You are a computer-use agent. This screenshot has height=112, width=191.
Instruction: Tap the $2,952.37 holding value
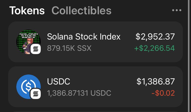click(155, 36)
